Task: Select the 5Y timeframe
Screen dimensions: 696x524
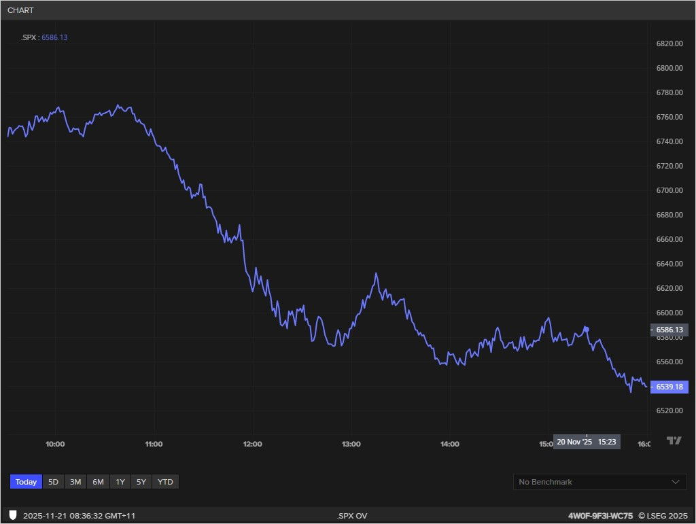Action: (141, 481)
